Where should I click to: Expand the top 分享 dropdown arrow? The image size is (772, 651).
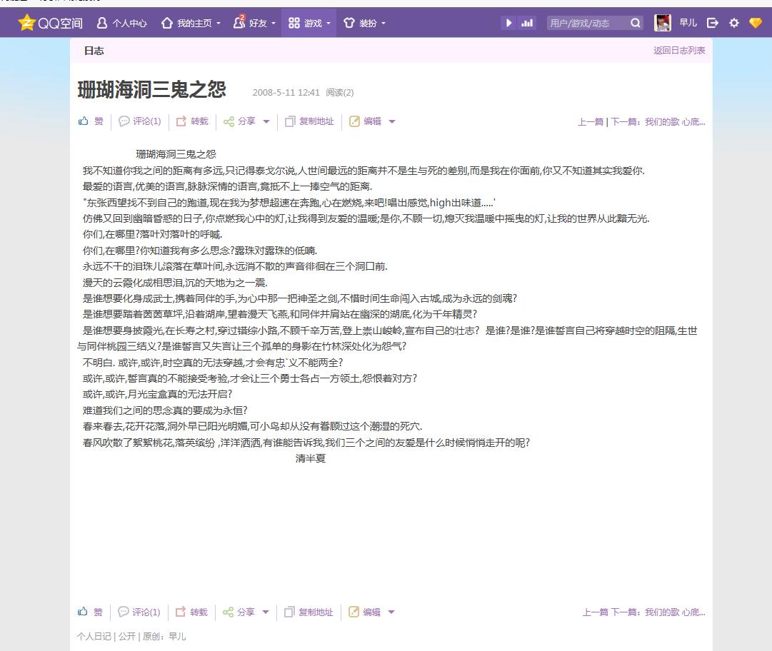pyautogui.click(x=266, y=121)
